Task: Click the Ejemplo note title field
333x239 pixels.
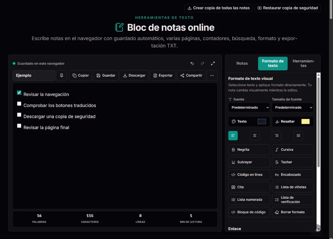Action: tap(34, 76)
